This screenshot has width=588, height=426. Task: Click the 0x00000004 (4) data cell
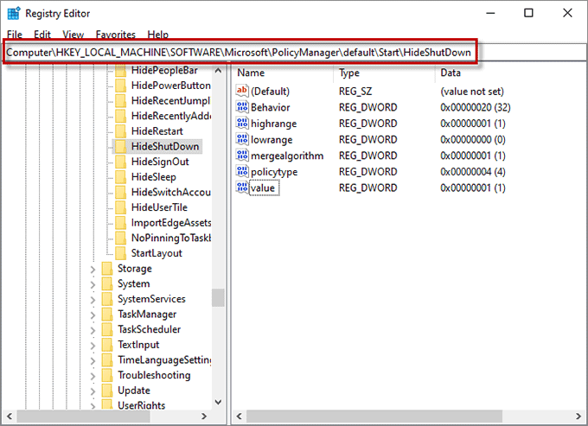click(x=472, y=172)
